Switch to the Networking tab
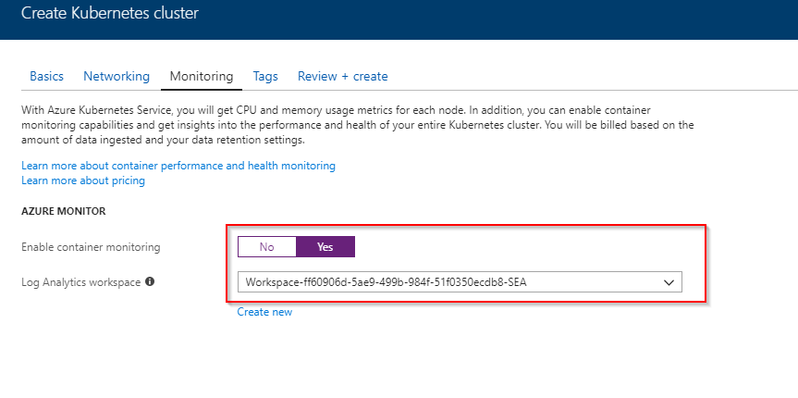This screenshot has width=798, height=398. [117, 77]
